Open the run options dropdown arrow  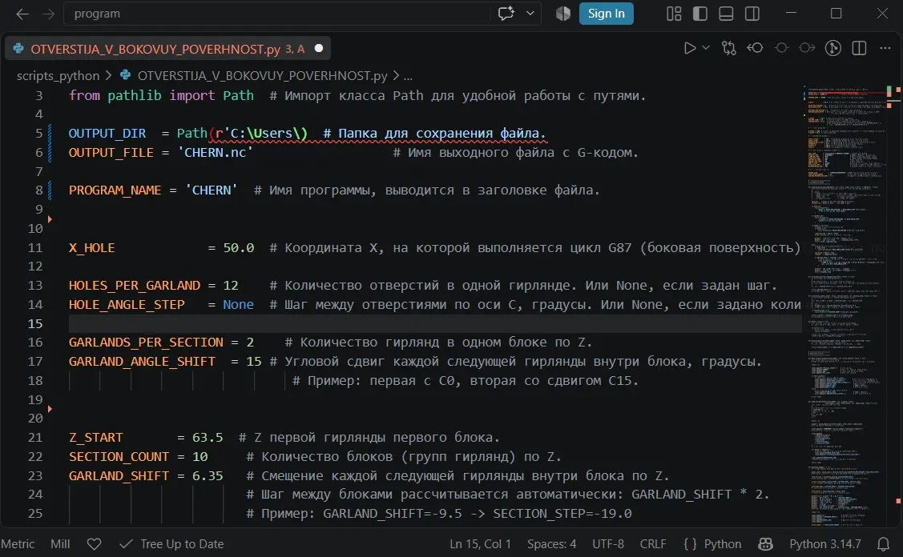coord(706,48)
